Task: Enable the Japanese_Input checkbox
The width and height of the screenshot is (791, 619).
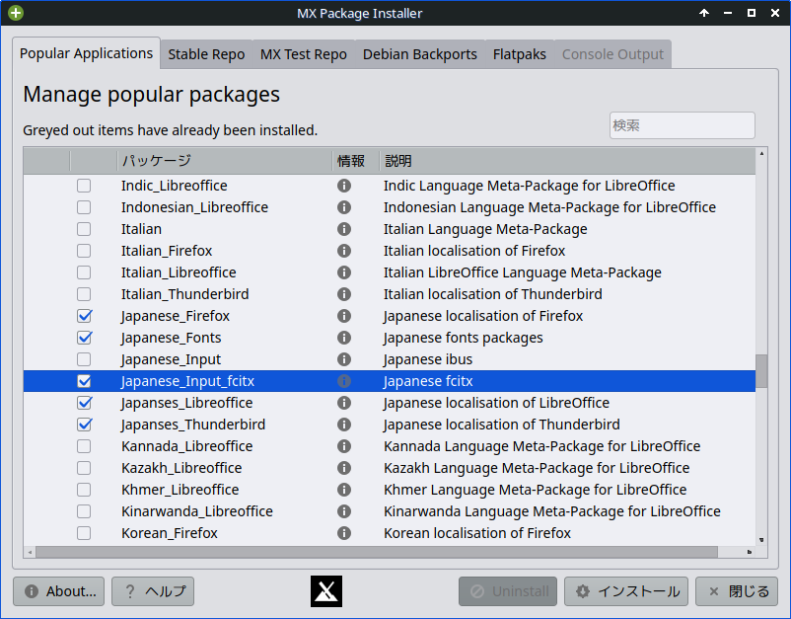Action: pyautogui.click(x=84, y=359)
